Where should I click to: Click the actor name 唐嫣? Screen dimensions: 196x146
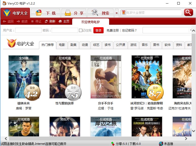point(19,108)
